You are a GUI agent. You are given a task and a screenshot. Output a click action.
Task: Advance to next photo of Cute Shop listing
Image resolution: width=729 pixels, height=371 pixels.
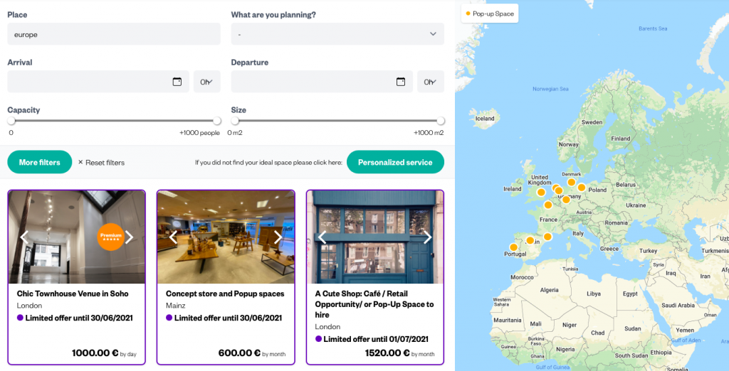[428, 237]
